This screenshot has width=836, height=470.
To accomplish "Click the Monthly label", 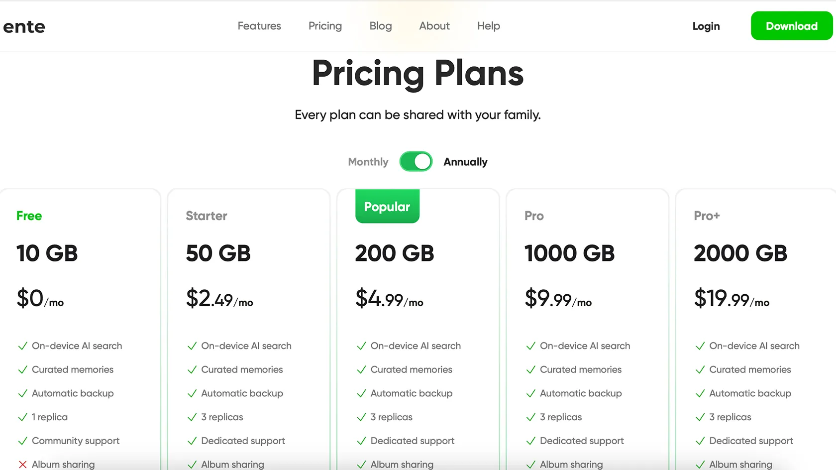I will coord(368,161).
